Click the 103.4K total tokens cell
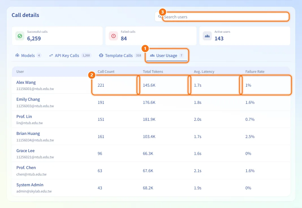The image size is (302, 208). 149,137
